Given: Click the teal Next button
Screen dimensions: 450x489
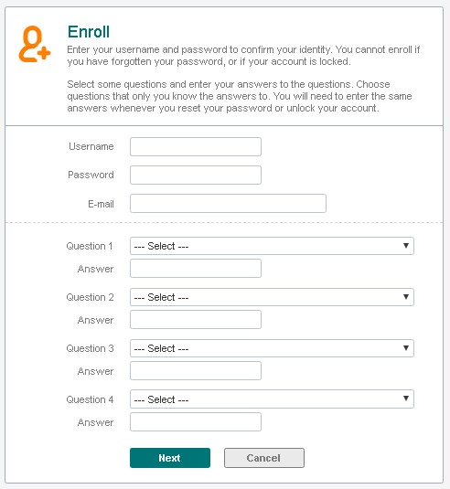Looking at the screenshot, I should click(170, 458).
